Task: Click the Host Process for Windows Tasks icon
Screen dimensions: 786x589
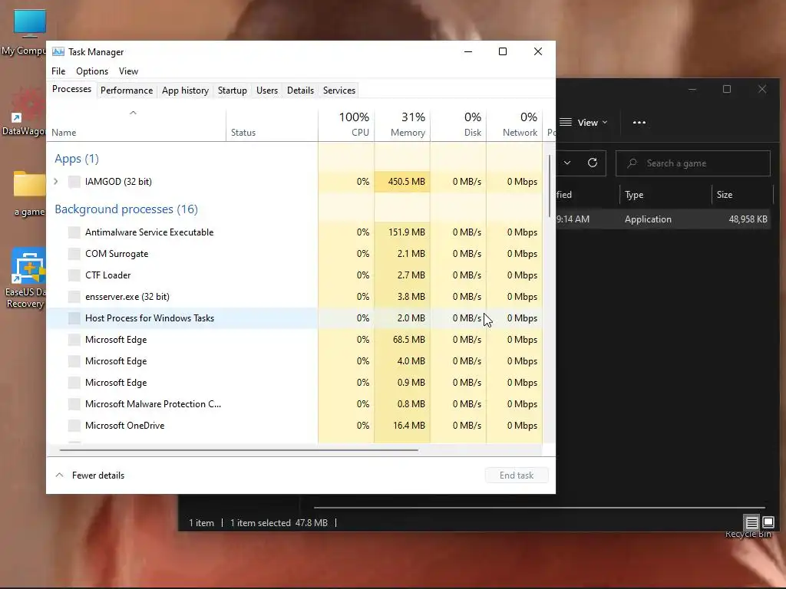Action: [x=74, y=318]
